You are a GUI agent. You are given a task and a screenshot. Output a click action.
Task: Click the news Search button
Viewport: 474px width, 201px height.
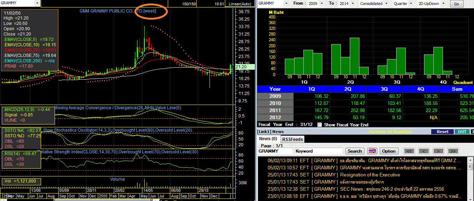(355, 151)
